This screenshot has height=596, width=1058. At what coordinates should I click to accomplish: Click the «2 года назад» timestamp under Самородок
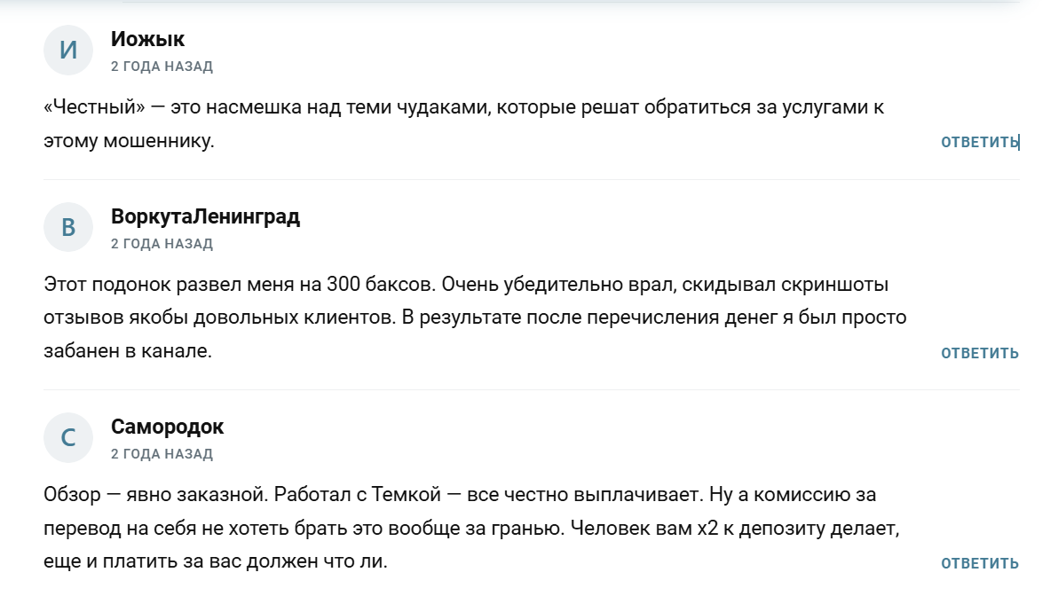tap(162, 454)
